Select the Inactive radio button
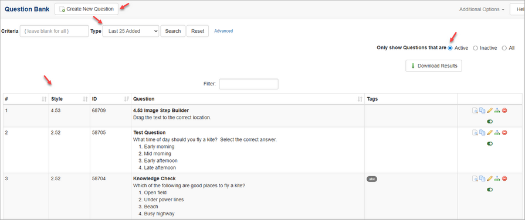Viewport: 525px width, 220px height. pos(475,48)
